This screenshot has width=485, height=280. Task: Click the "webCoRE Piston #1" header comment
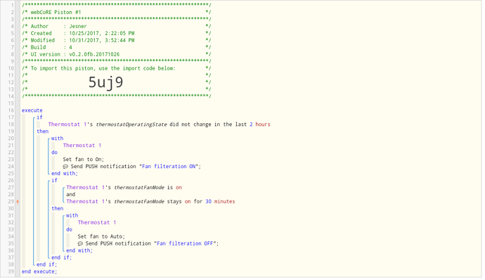point(56,12)
